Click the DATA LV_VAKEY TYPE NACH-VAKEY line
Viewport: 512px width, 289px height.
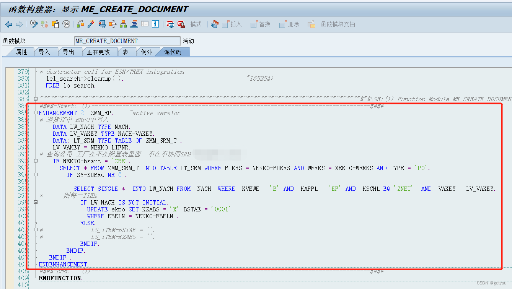[x=103, y=133]
